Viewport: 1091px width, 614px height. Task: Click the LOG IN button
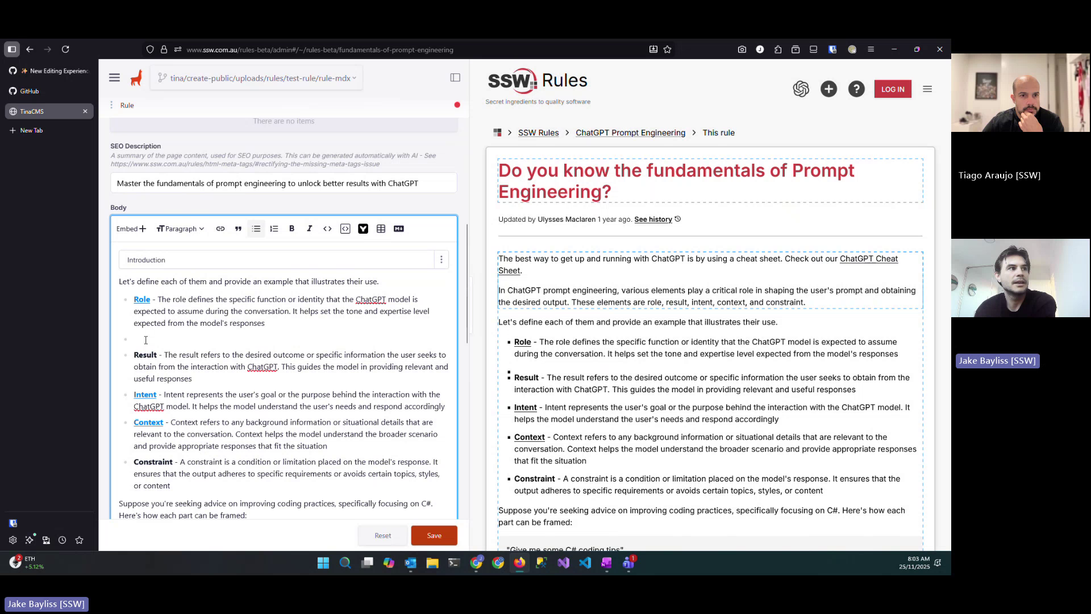tap(893, 89)
